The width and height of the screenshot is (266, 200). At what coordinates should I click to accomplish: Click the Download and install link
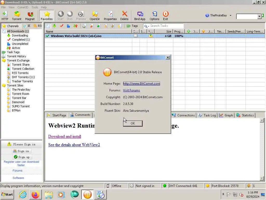65,136
